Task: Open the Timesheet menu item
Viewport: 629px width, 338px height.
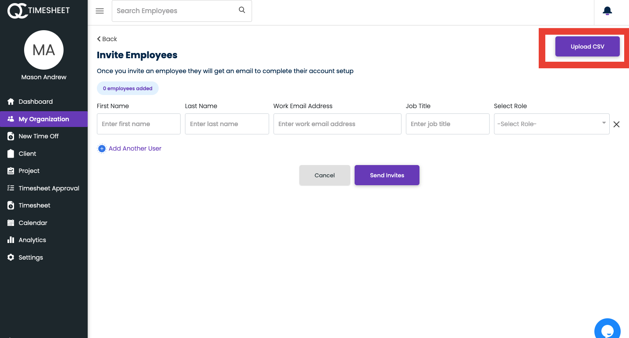Action: pos(10,205)
